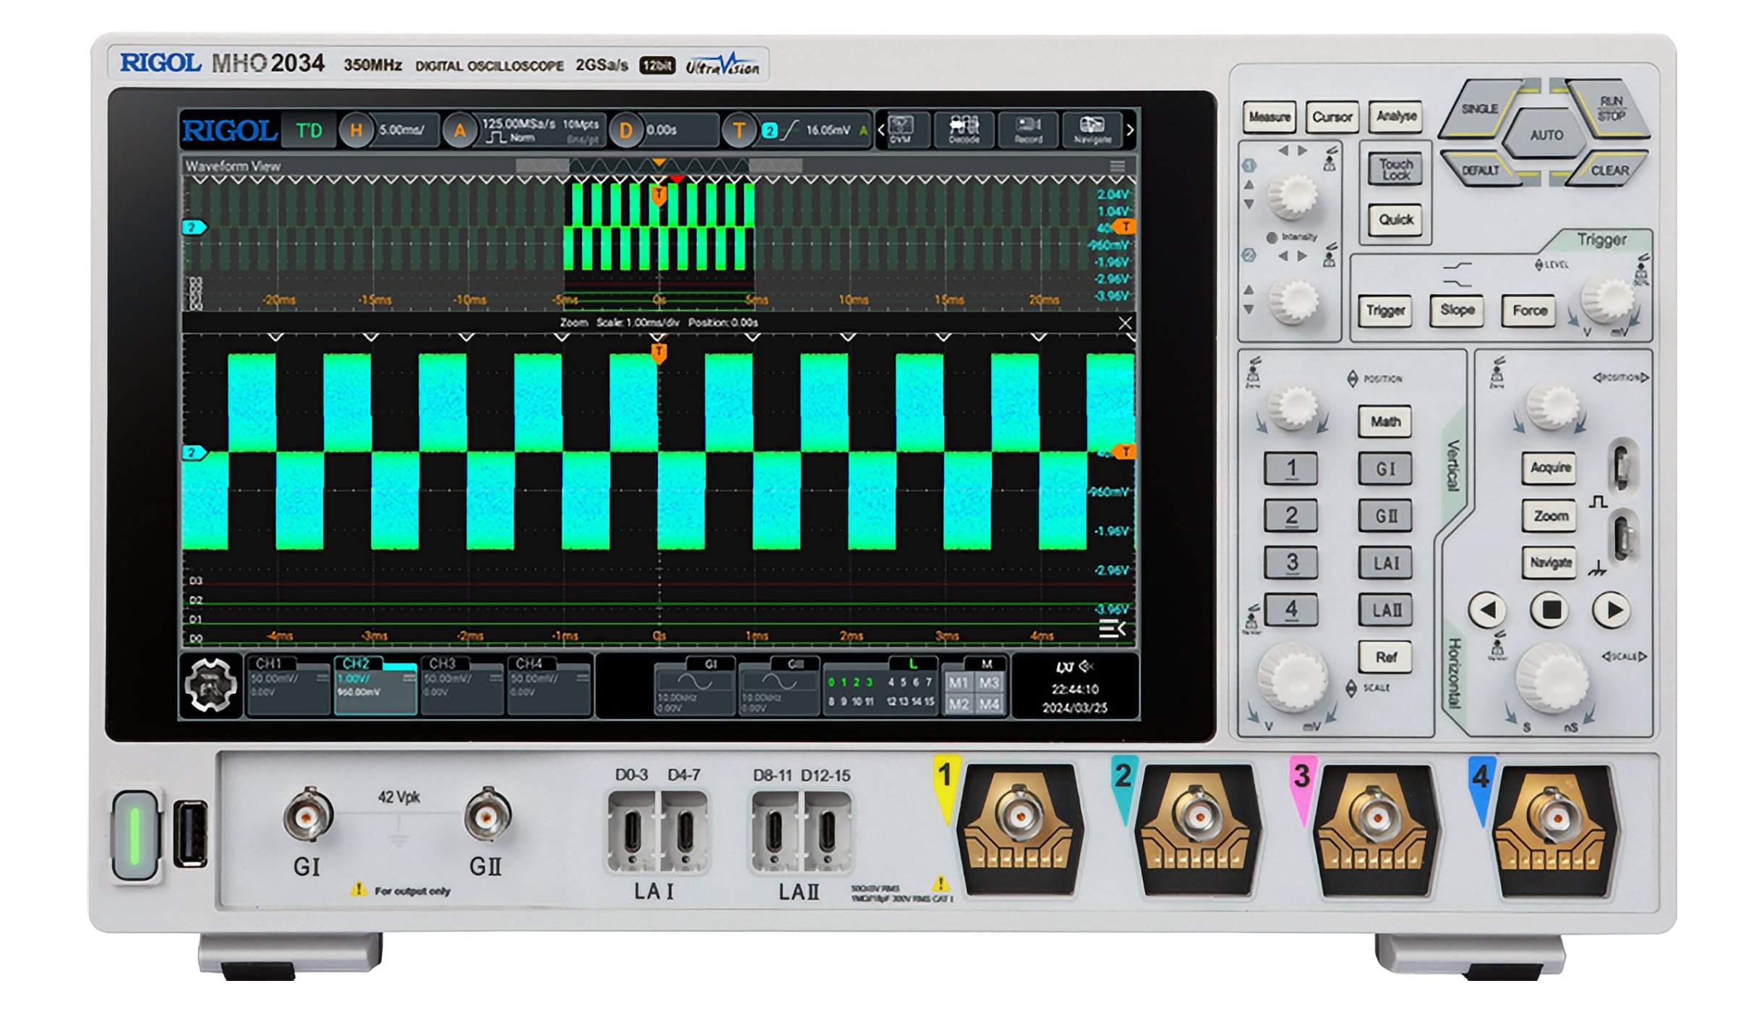Screen dimensions: 1764x1012
Task: Click the orange trigger level marker at right edge
Action: (x=1125, y=452)
